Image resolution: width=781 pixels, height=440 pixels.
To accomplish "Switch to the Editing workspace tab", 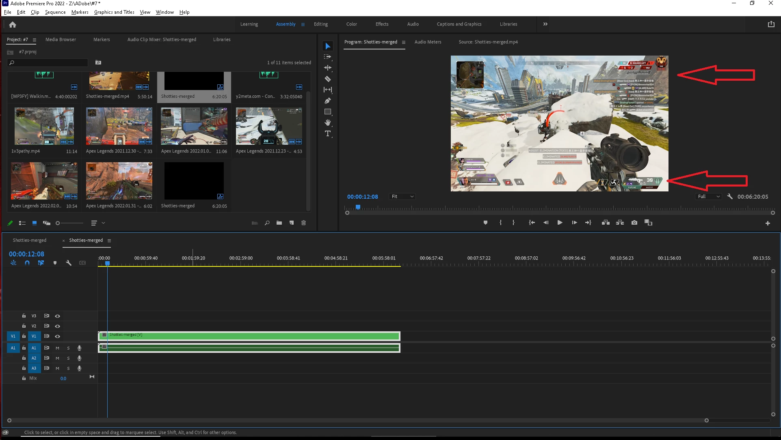I will (320, 24).
